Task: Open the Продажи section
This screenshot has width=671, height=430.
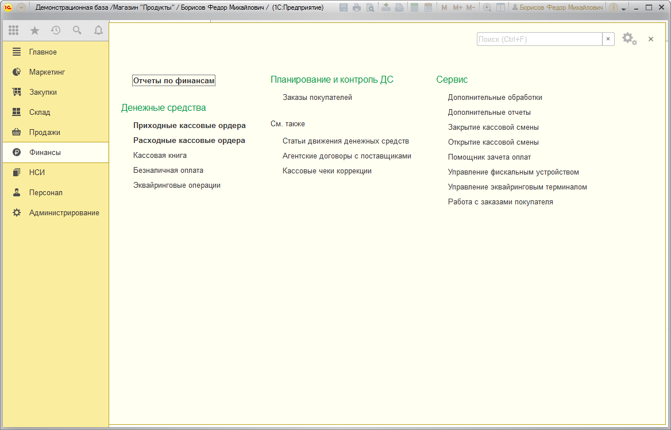Action: click(56, 132)
